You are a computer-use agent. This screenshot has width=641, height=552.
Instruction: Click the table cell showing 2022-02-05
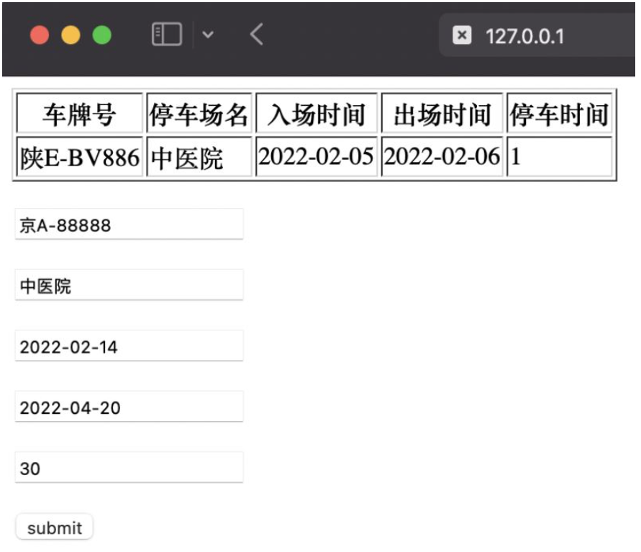(317, 155)
